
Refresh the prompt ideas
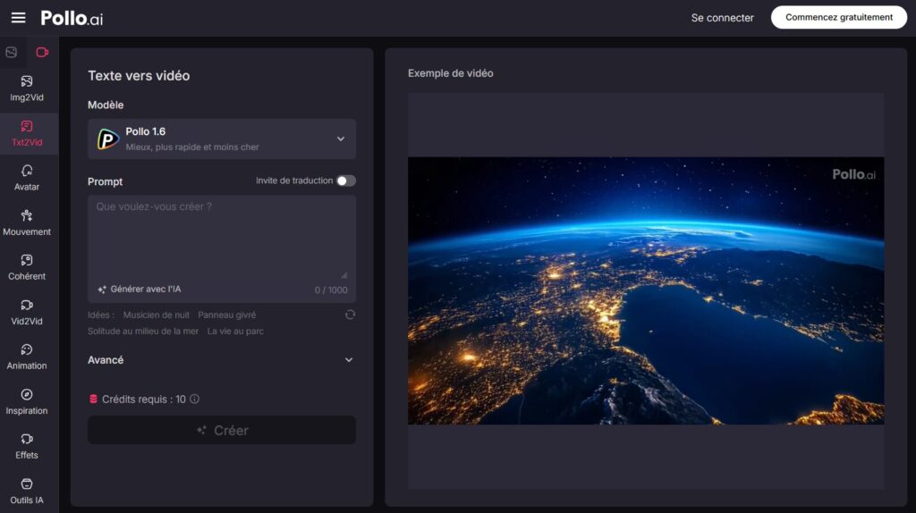click(x=350, y=315)
